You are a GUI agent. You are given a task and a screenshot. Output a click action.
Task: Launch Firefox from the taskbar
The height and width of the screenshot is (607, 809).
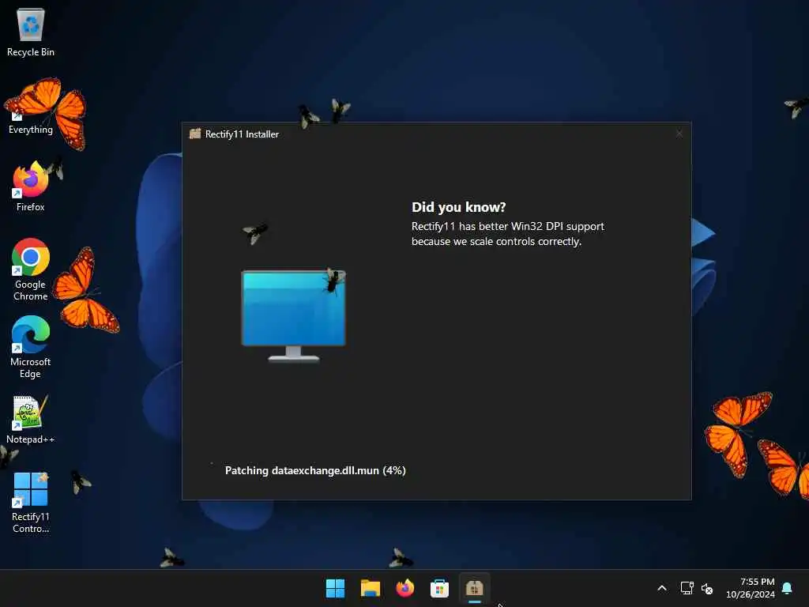[x=405, y=588]
